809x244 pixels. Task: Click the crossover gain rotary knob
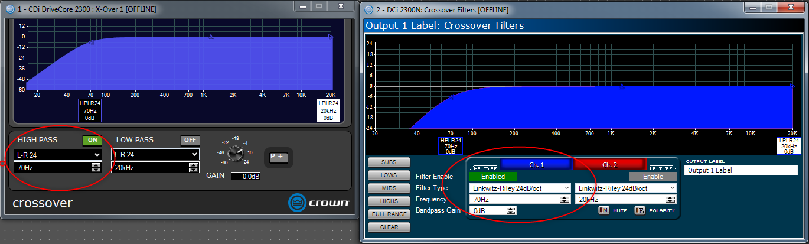pyautogui.click(x=235, y=155)
